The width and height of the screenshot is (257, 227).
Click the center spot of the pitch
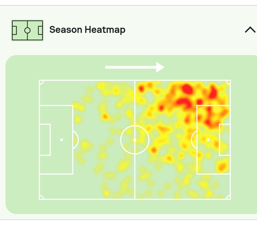[x=135, y=140]
